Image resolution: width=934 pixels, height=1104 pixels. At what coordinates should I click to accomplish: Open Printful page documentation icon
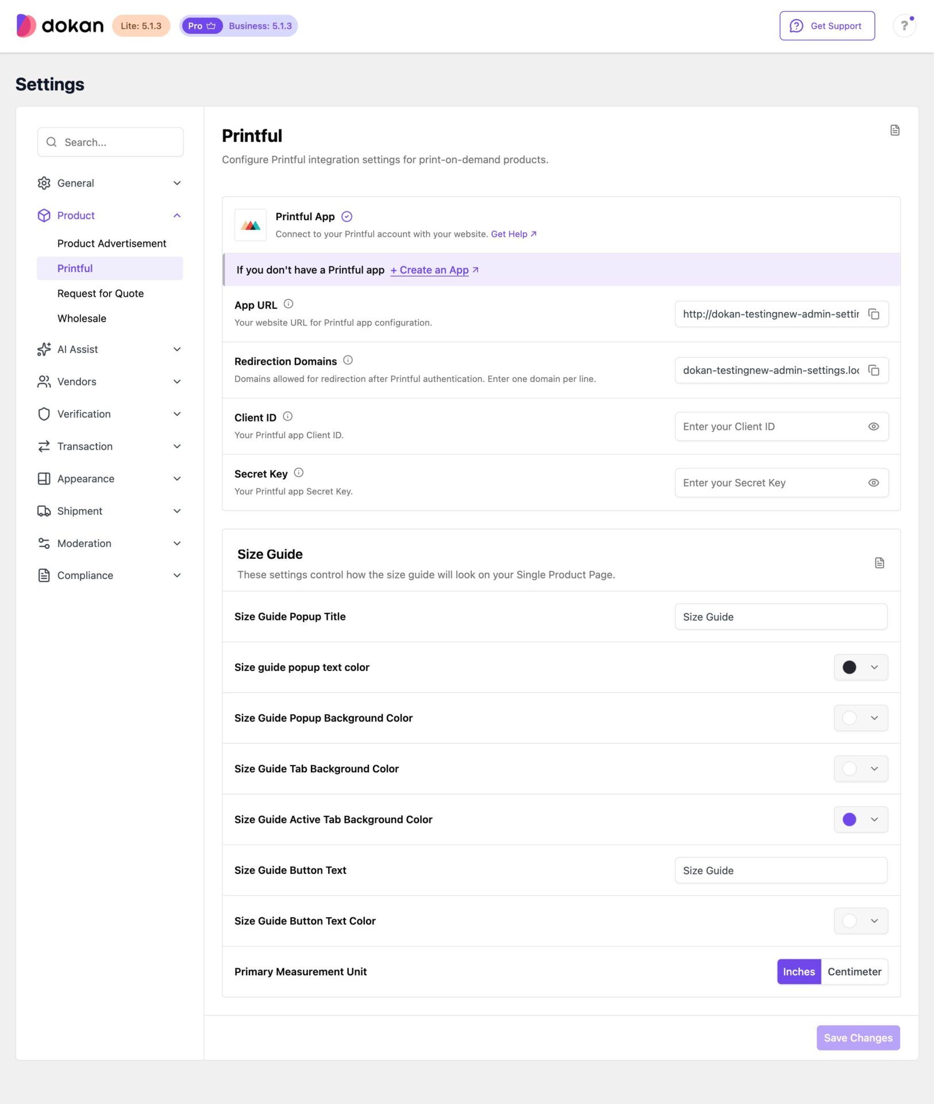895,131
